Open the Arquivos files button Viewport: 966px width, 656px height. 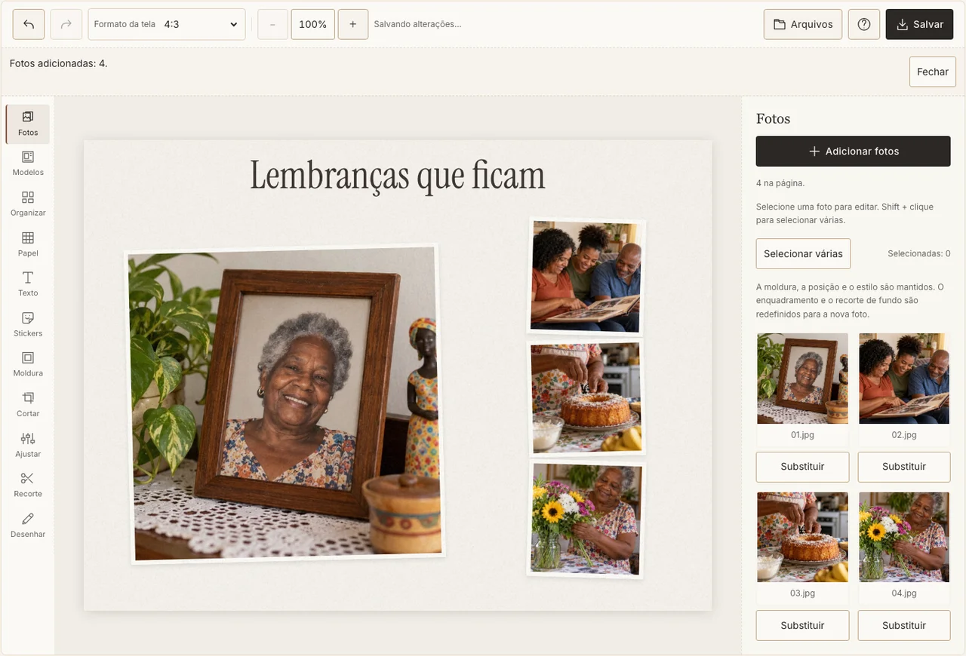click(803, 24)
